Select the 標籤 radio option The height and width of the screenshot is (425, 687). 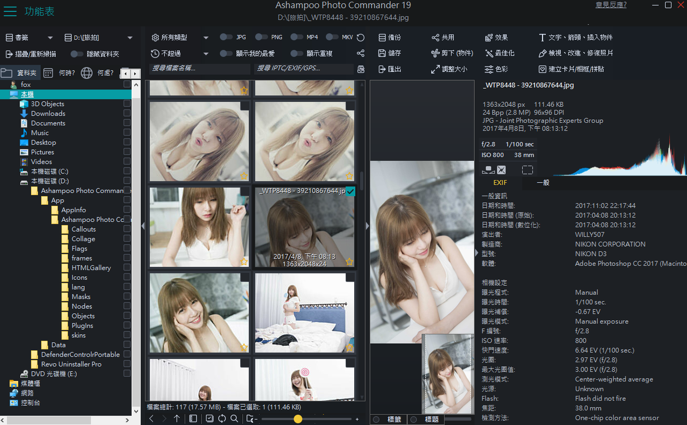(x=376, y=419)
